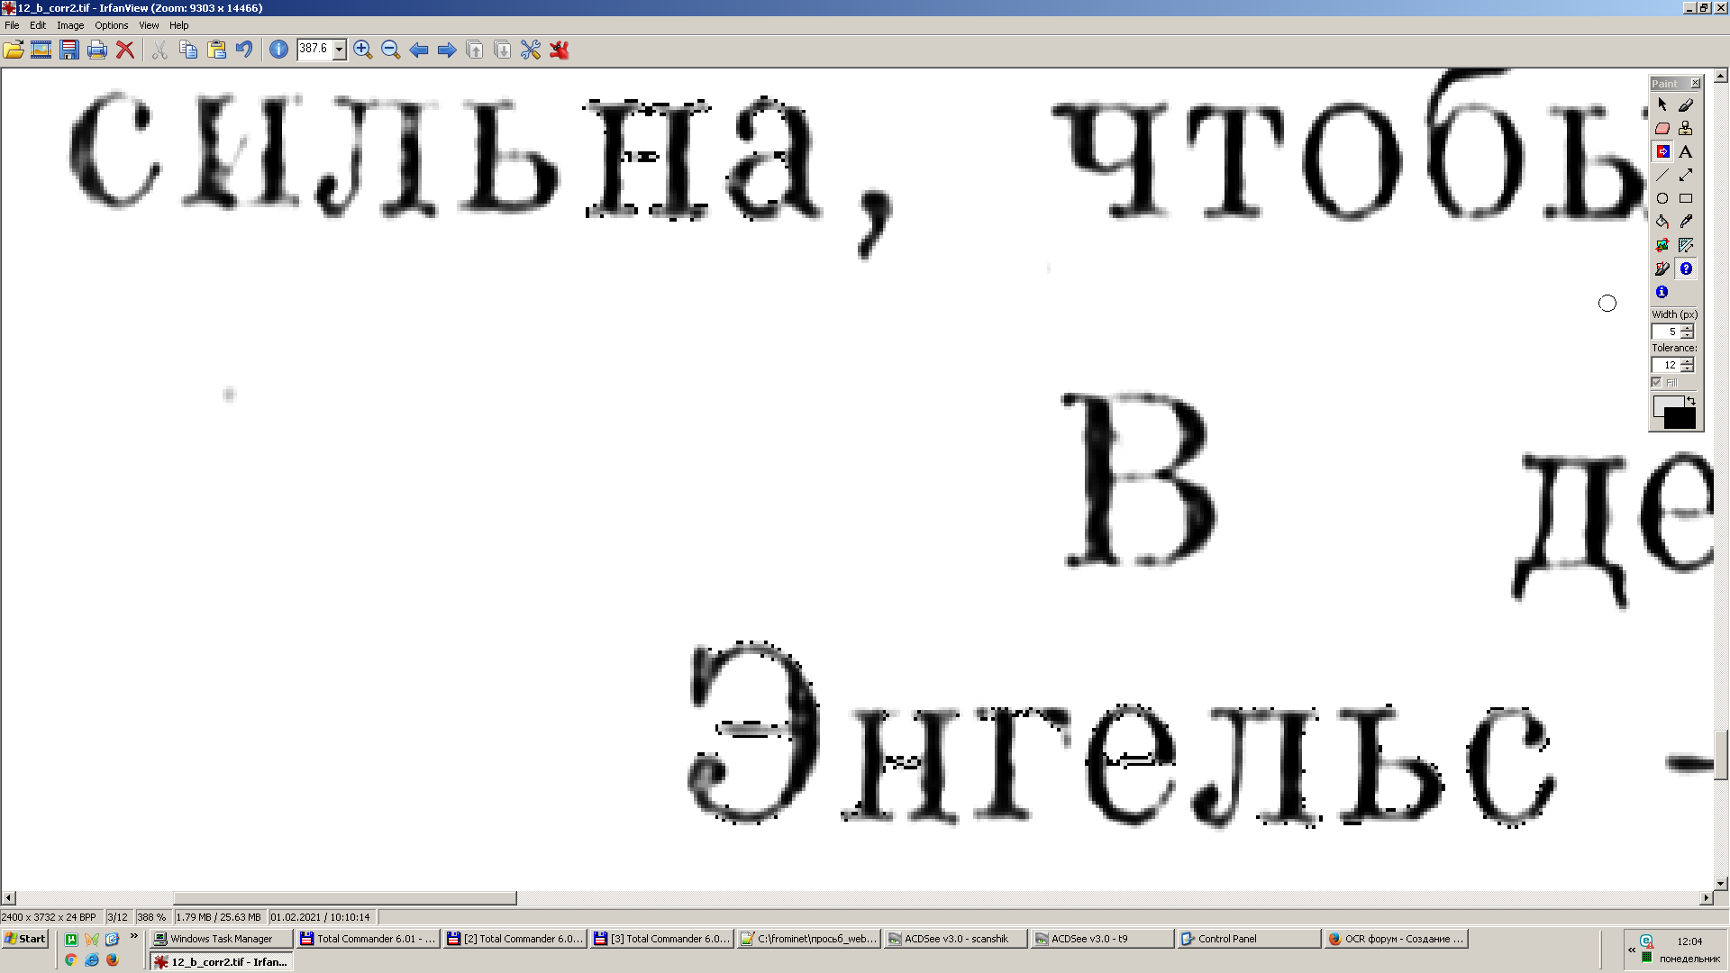Open a file with the folder icon

14,50
